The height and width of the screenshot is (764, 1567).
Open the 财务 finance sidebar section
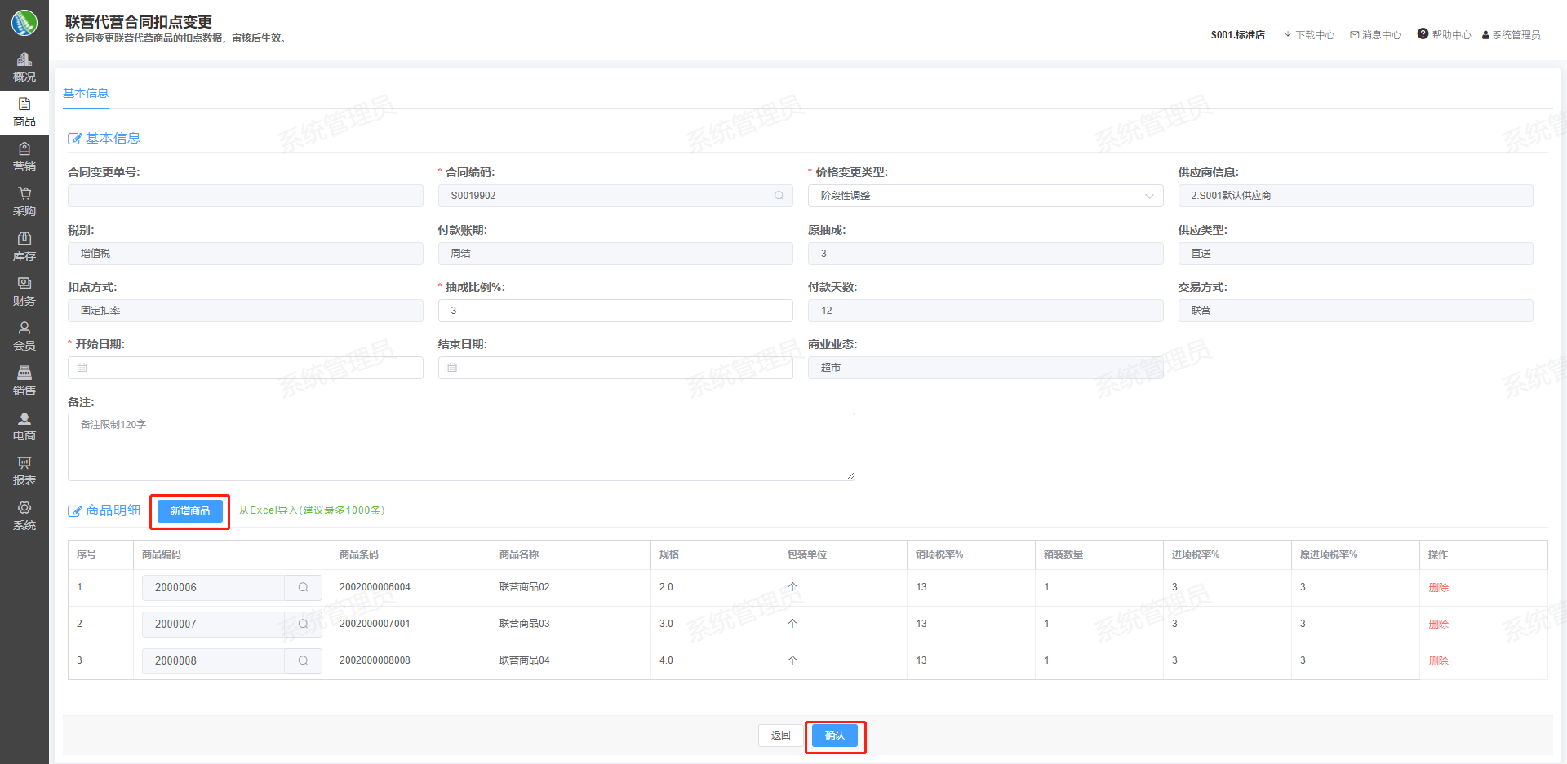tap(24, 292)
